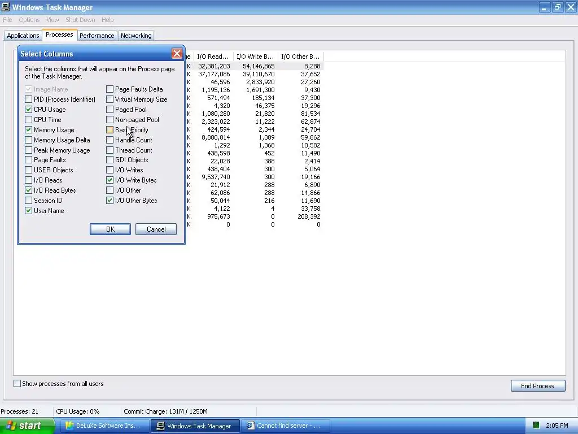
Task: Select the Processes tab
Action: pyautogui.click(x=59, y=34)
